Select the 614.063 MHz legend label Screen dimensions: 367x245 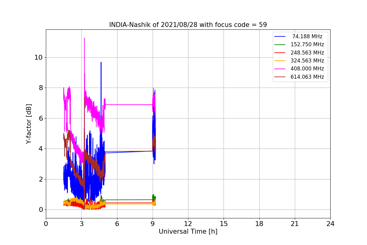click(307, 77)
